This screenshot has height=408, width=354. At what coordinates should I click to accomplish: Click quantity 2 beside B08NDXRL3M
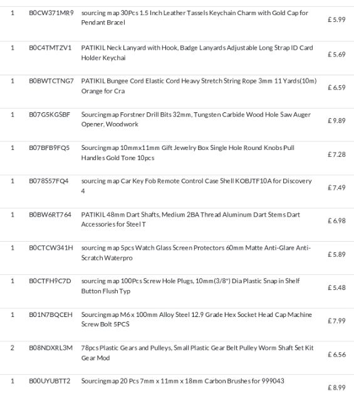[x=12, y=348]
